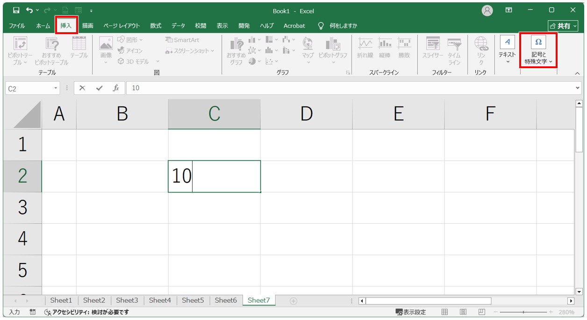Switch to Normal view in status bar

point(445,312)
